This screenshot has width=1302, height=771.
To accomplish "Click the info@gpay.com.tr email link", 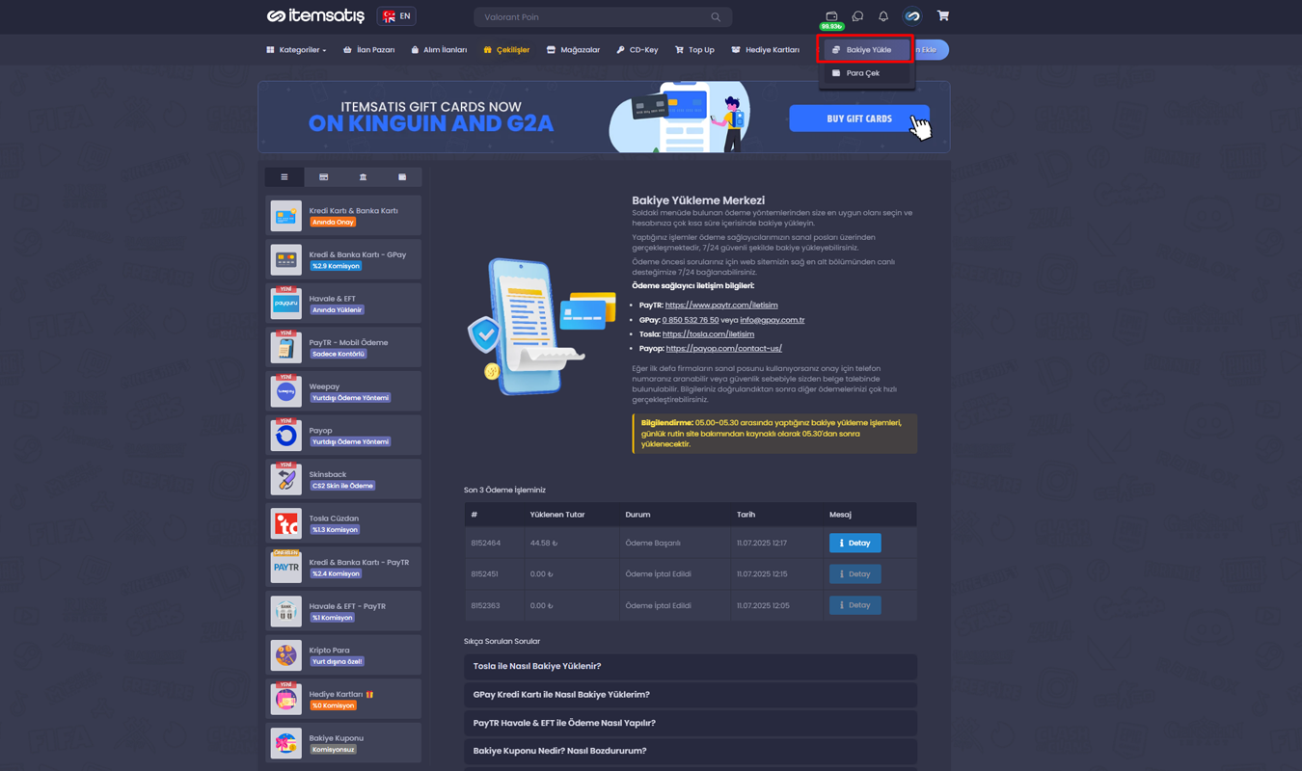I will pyautogui.click(x=773, y=320).
